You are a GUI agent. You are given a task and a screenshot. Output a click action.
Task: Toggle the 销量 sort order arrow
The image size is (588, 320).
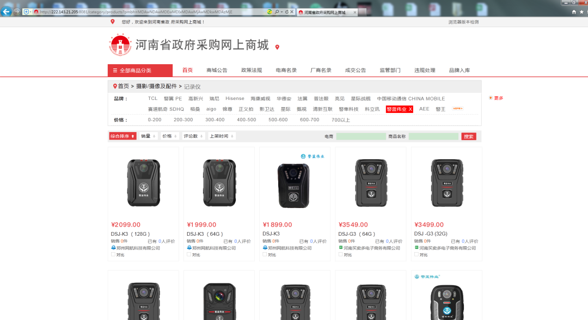coord(155,136)
